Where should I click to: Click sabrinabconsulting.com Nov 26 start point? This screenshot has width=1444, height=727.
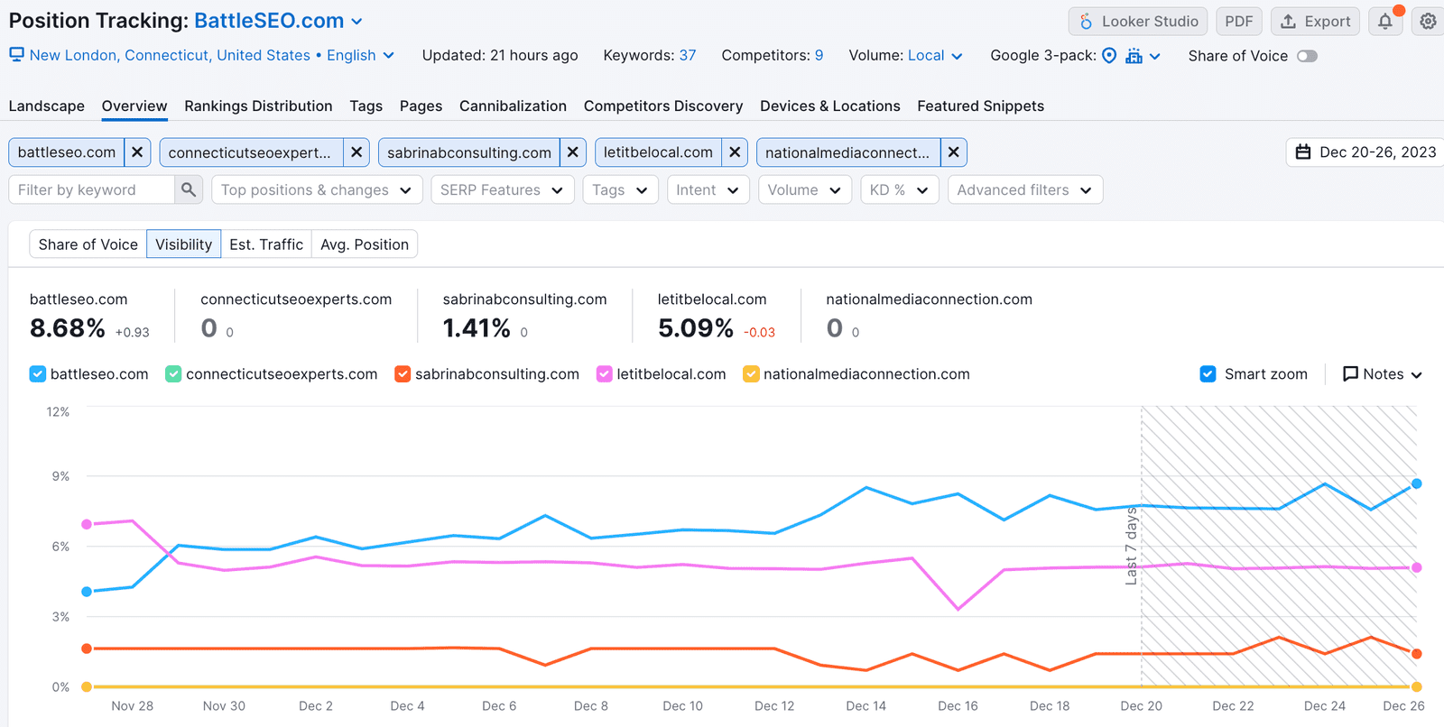[x=87, y=649]
